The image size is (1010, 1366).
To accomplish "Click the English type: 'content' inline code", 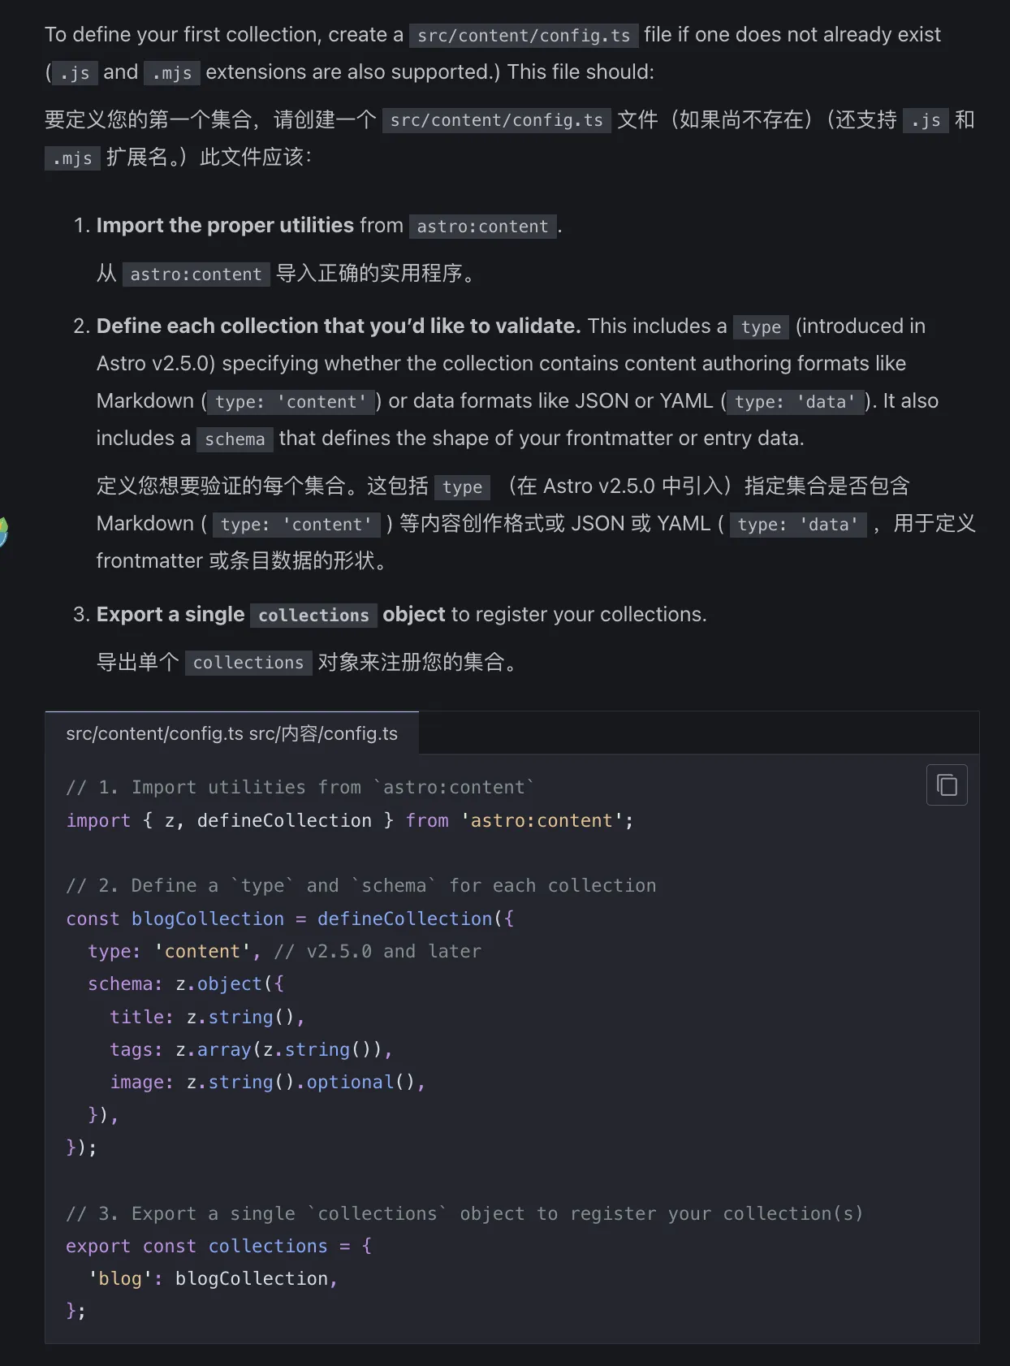I will (291, 402).
